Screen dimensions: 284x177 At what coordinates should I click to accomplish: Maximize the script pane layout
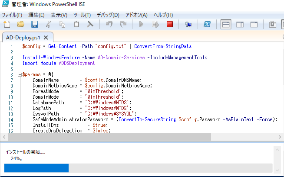[x=254, y=24]
